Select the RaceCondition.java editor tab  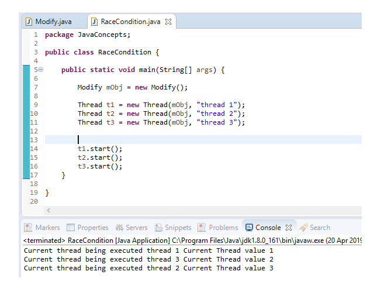pos(130,22)
